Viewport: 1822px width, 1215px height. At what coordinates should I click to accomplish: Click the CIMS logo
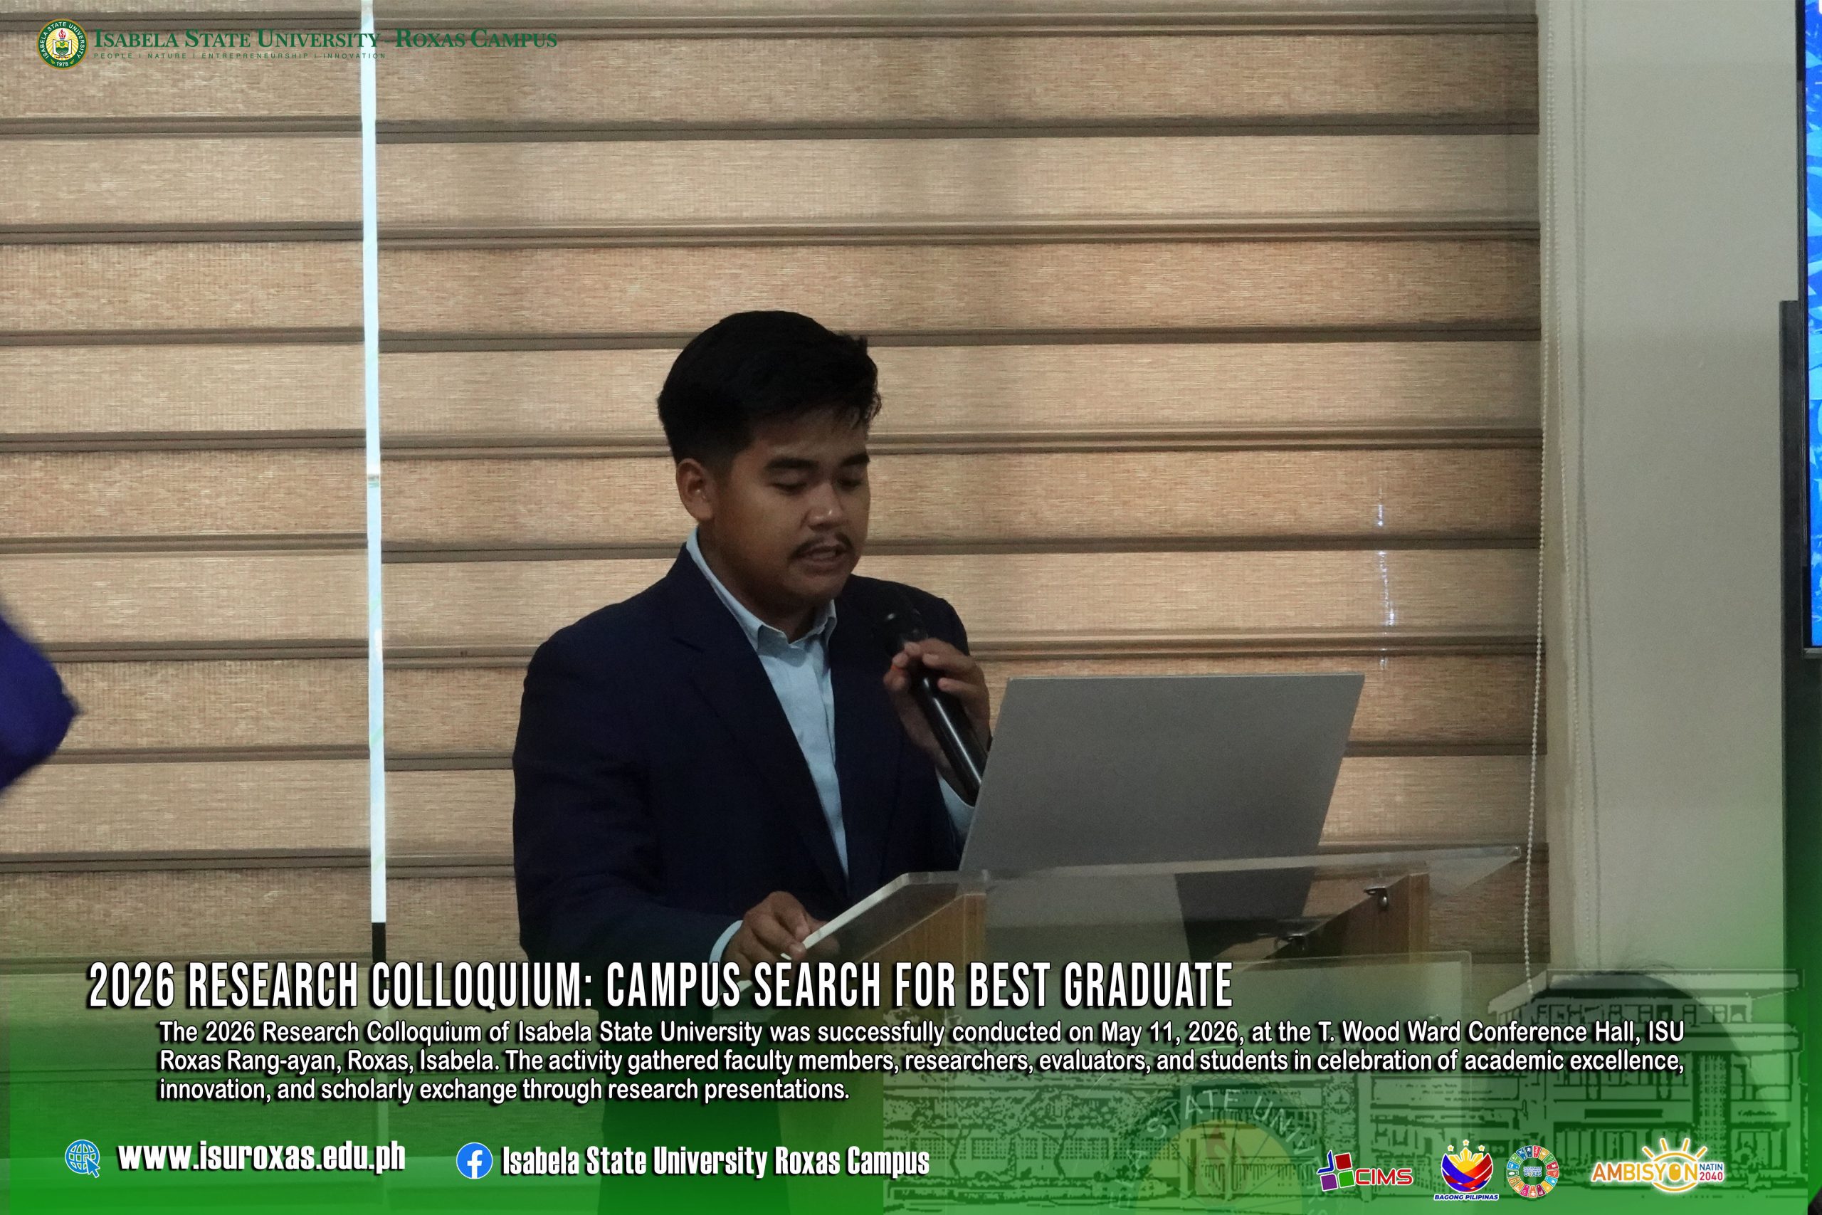pos(1365,1170)
